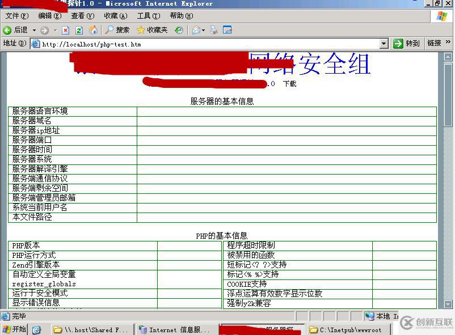
Task: Open the Forward history dropdown arrow
Action: (55, 30)
